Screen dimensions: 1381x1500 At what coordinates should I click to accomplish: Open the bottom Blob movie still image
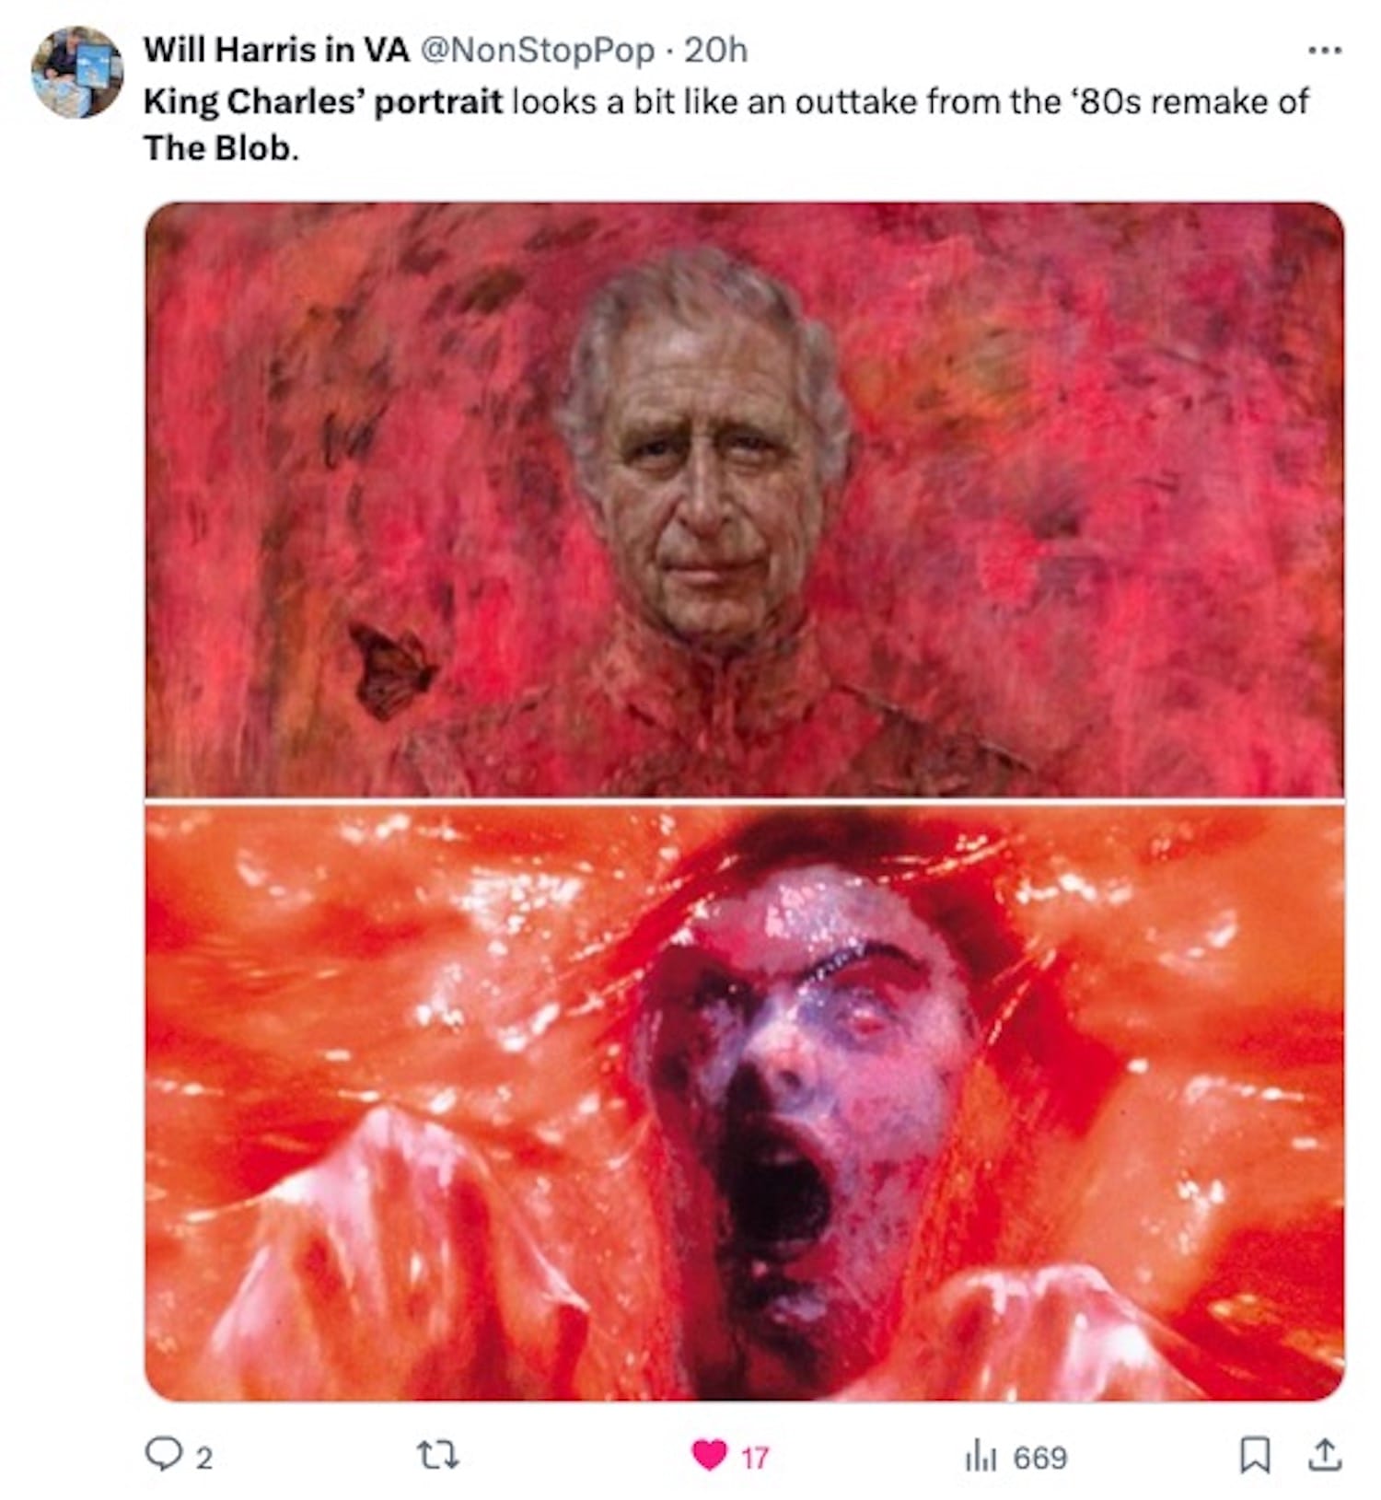[744, 1102]
